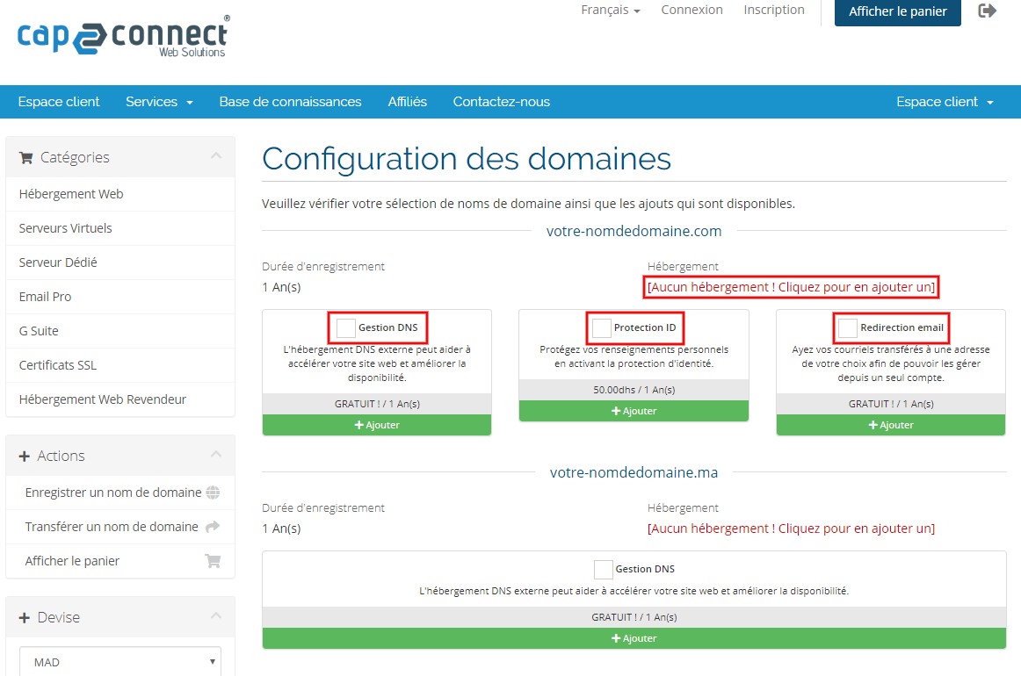Select Serveur Dédié category
The width and height of the screenshot is (1021, 676).
pos(120,262)
